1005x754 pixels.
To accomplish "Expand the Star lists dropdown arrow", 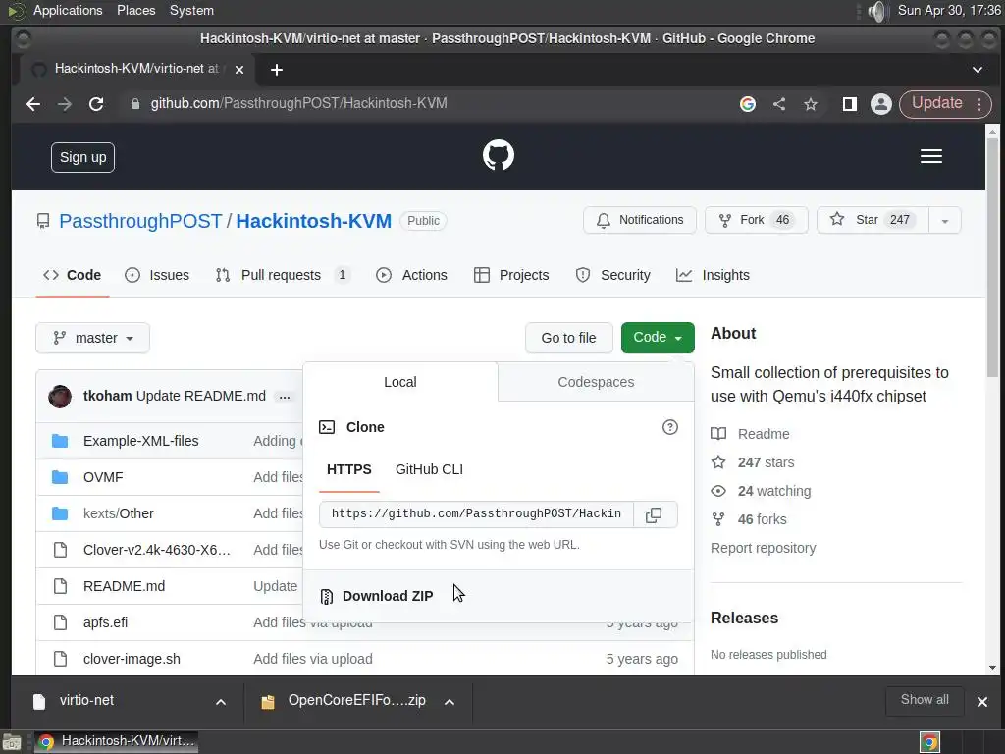I will click(944, 221).
